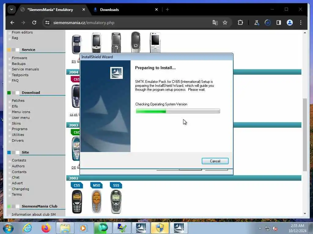Screen dimensions: 313x234
Task: Open the Service manuals link
Action: (25, 69)
